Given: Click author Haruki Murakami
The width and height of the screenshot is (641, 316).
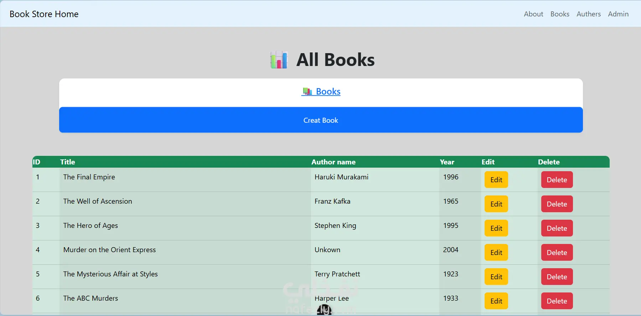Looking at the screenshot, I should 341,177.
